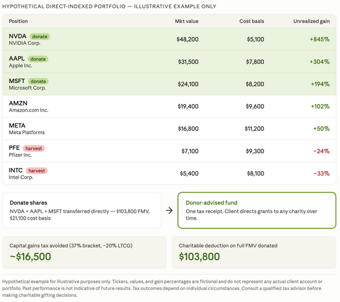This screenshot has height=302, width=340.
Task: Click the AMZN ticker symbol
Action: [18, 103]
